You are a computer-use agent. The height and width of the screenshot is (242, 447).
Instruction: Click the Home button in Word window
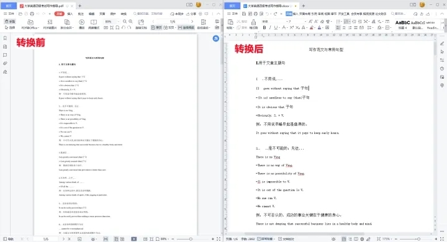tap(232, 6)
